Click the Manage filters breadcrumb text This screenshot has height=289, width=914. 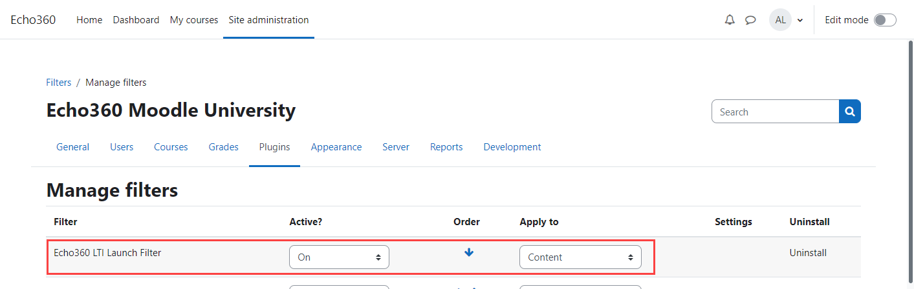pyautogui.click(x=116, y=83)
